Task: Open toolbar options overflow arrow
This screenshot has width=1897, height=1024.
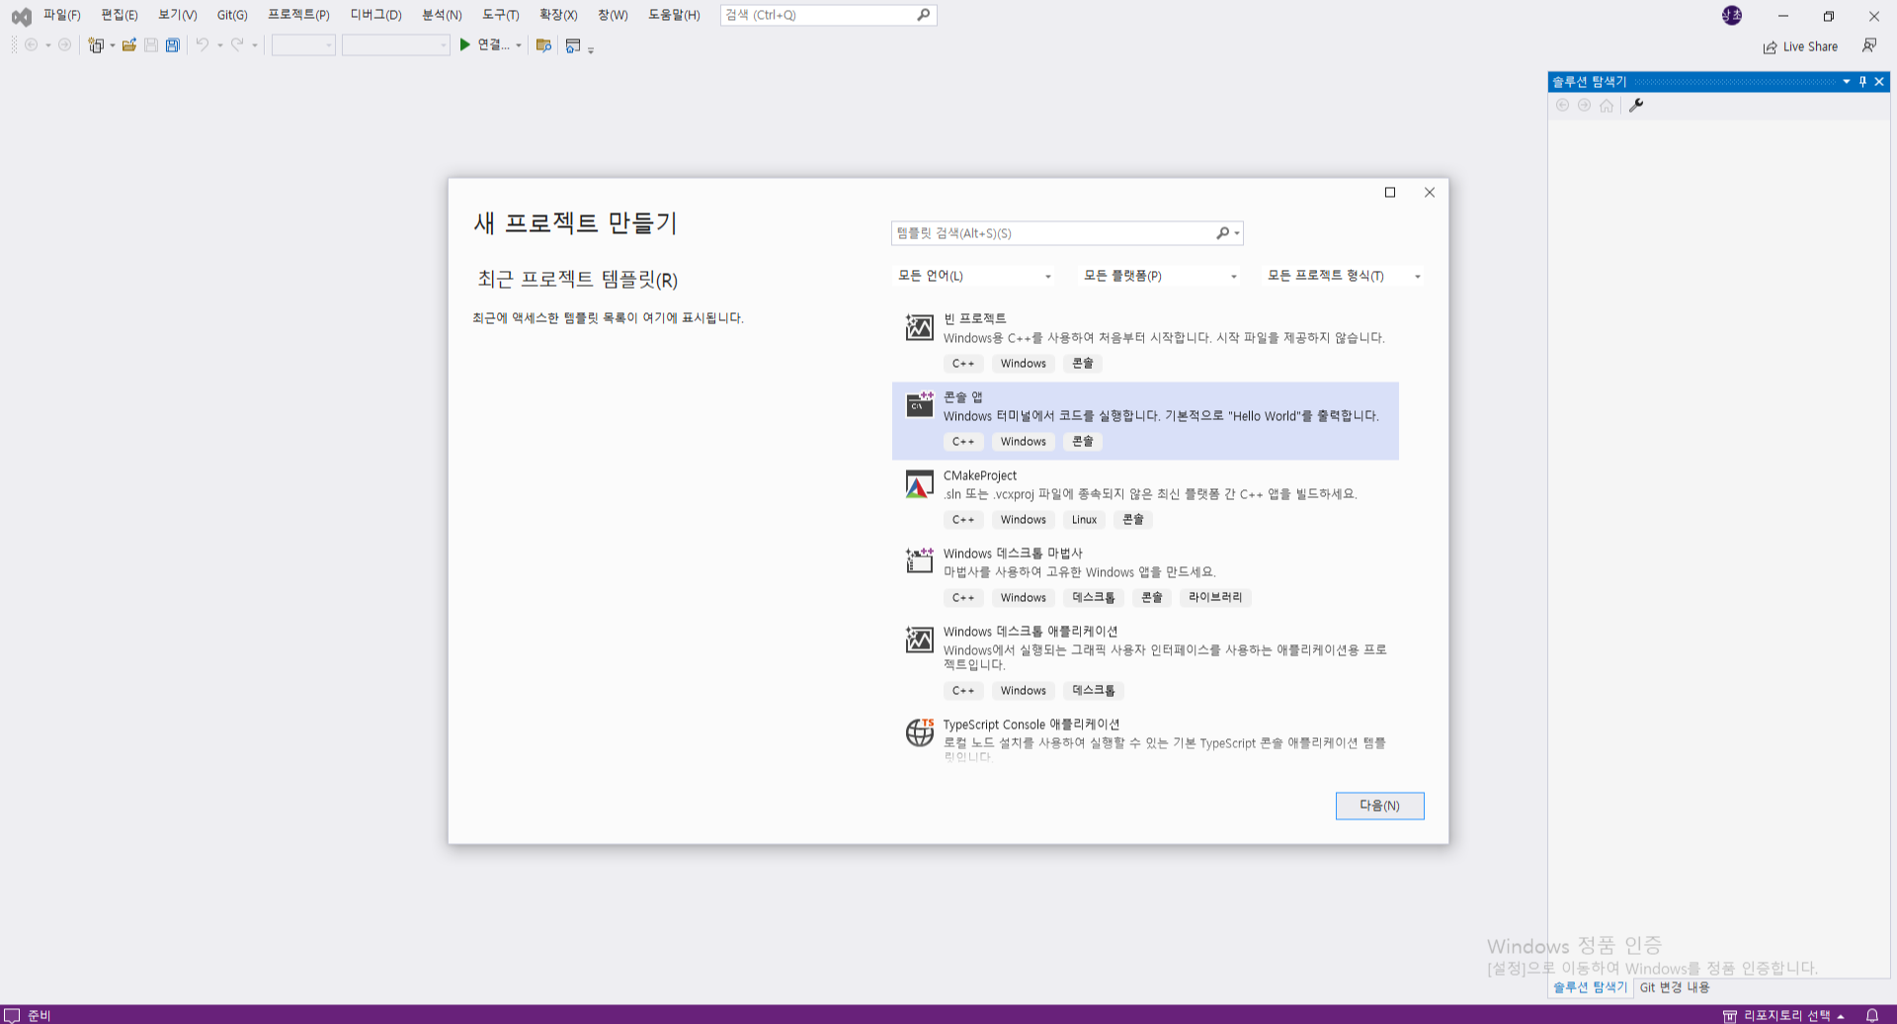Action: tap(591, 48)
